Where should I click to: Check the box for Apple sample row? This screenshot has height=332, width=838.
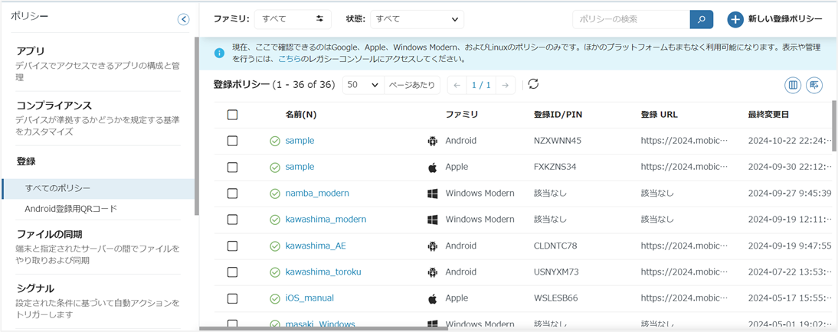click(233, 167)
